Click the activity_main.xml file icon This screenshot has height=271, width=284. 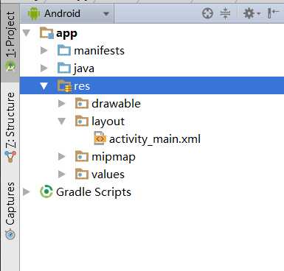point(100,138)
